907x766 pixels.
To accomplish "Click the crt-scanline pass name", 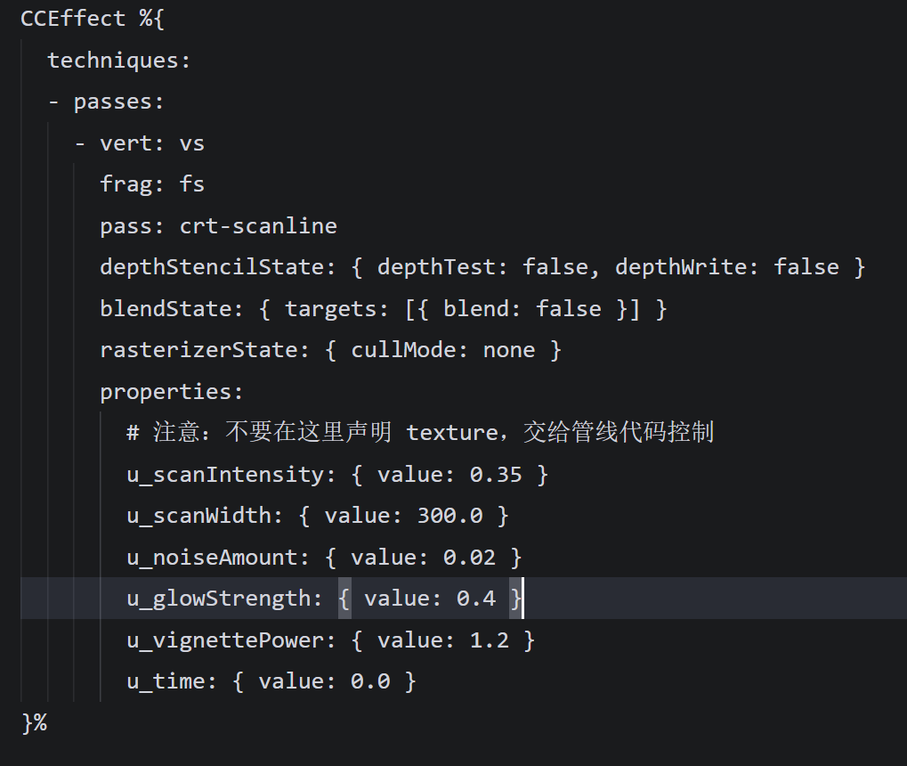I will (258, 226).
